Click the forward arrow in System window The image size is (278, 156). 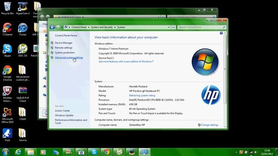(58, 27)
